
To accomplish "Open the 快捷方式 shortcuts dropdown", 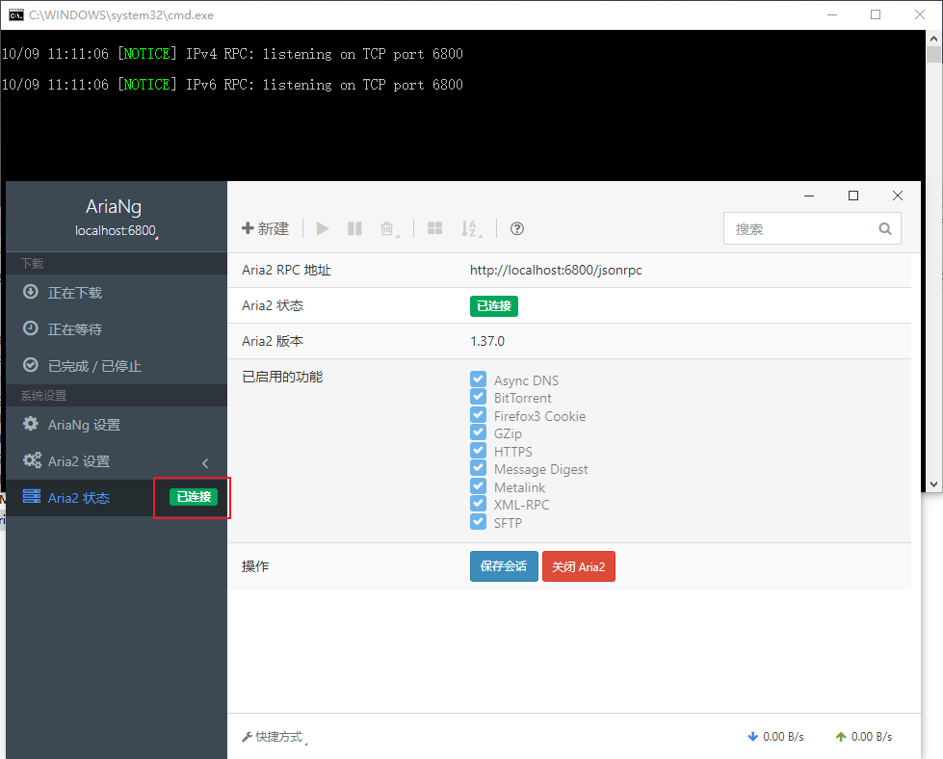I will coord(275,737).
